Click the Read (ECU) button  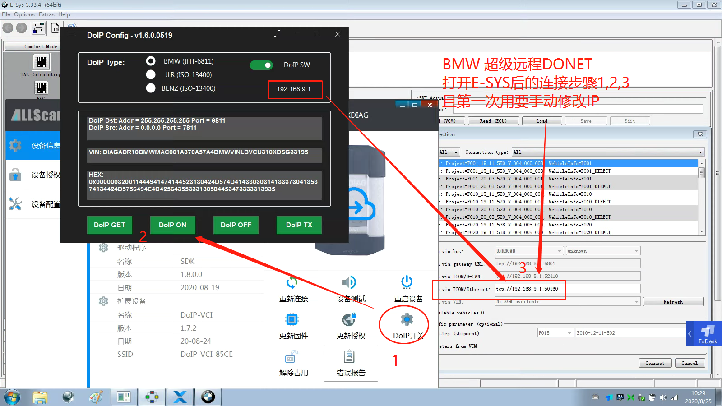pyautogui.click(x=493, y=121)
